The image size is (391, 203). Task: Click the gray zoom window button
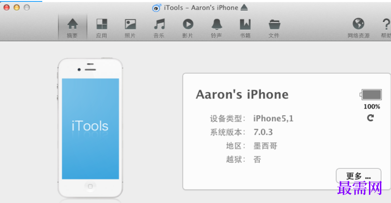click(x=27, y=8)
